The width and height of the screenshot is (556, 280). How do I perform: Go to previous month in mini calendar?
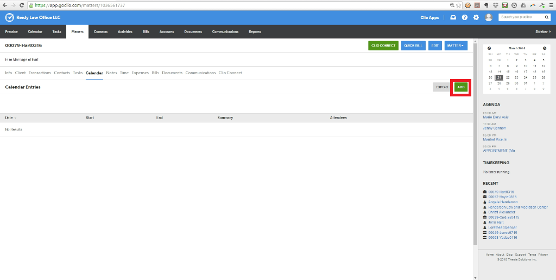(x=489, y=48)
